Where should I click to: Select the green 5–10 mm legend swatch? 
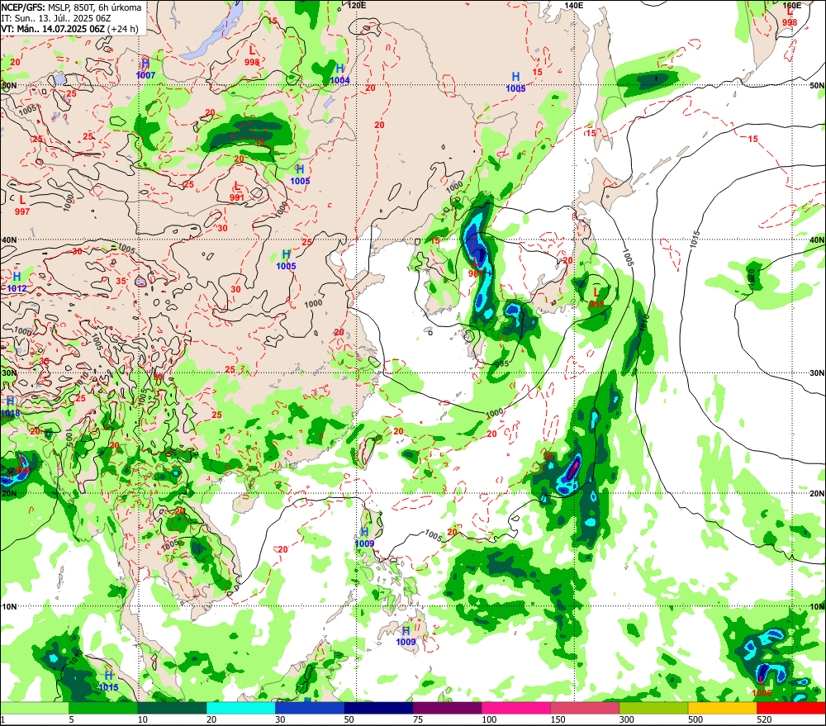click(x=103, y=708)
